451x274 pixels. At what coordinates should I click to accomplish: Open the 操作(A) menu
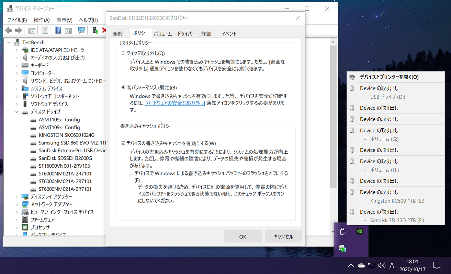coord(42,20)
